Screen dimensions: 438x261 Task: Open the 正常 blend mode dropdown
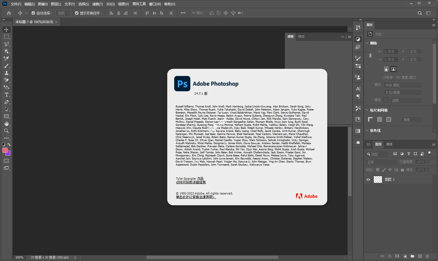pyautogui.click(x=381, y=162)
